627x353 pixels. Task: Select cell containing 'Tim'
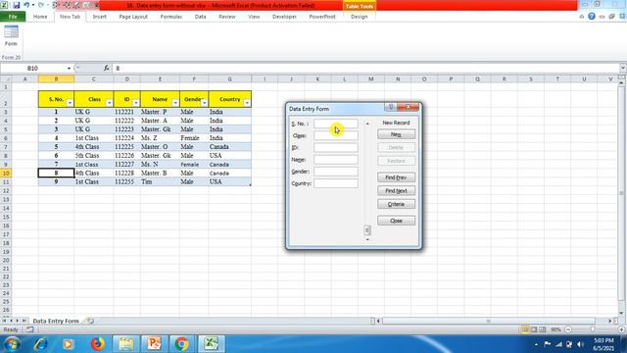pos(160,181)
